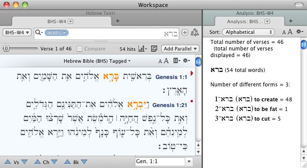Image resolution: width=307 pixels, height=168 pixels.
Task: Click the recycle refresh search icon
Action: (x=195, y=32)
